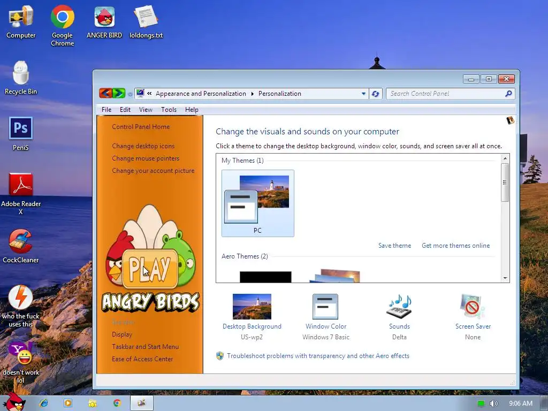Click the Angry Birds PLAY button
This screenshot has height=411, width=548.
[150, 269]
